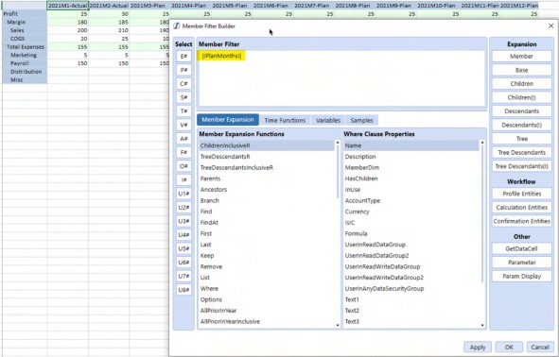Click the Profile Entities workflow button
The height and width of the screenshot is (357, 559).
coord(521,194)
